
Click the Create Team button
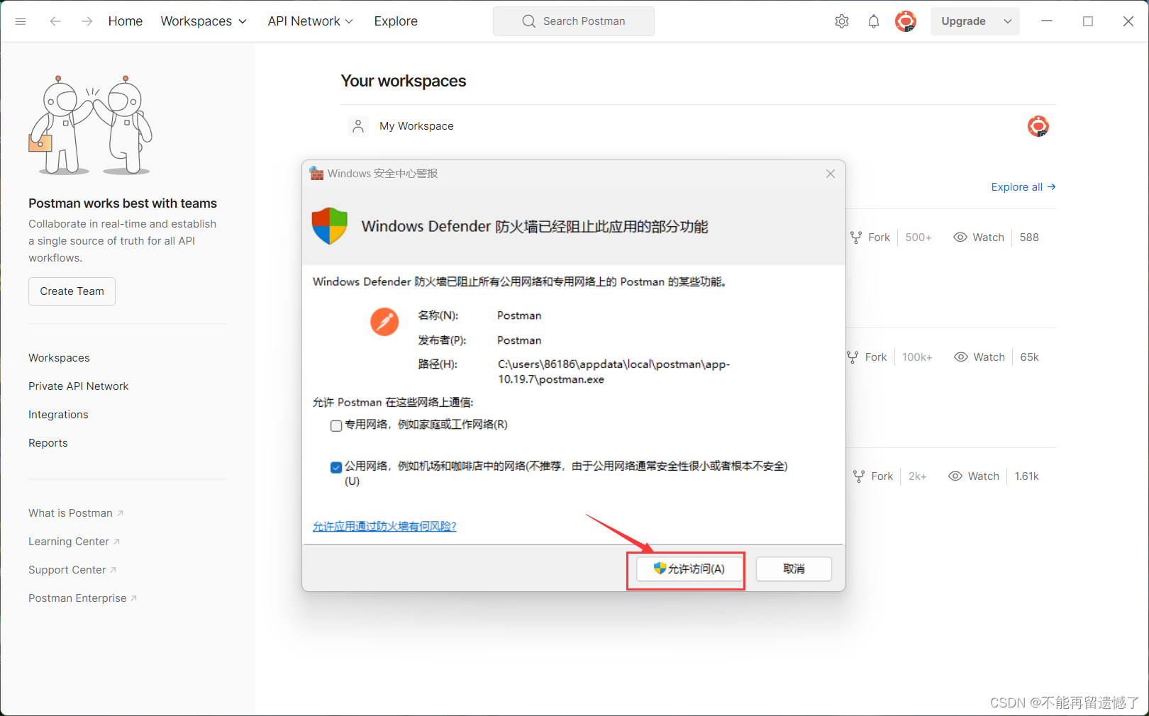72,291
